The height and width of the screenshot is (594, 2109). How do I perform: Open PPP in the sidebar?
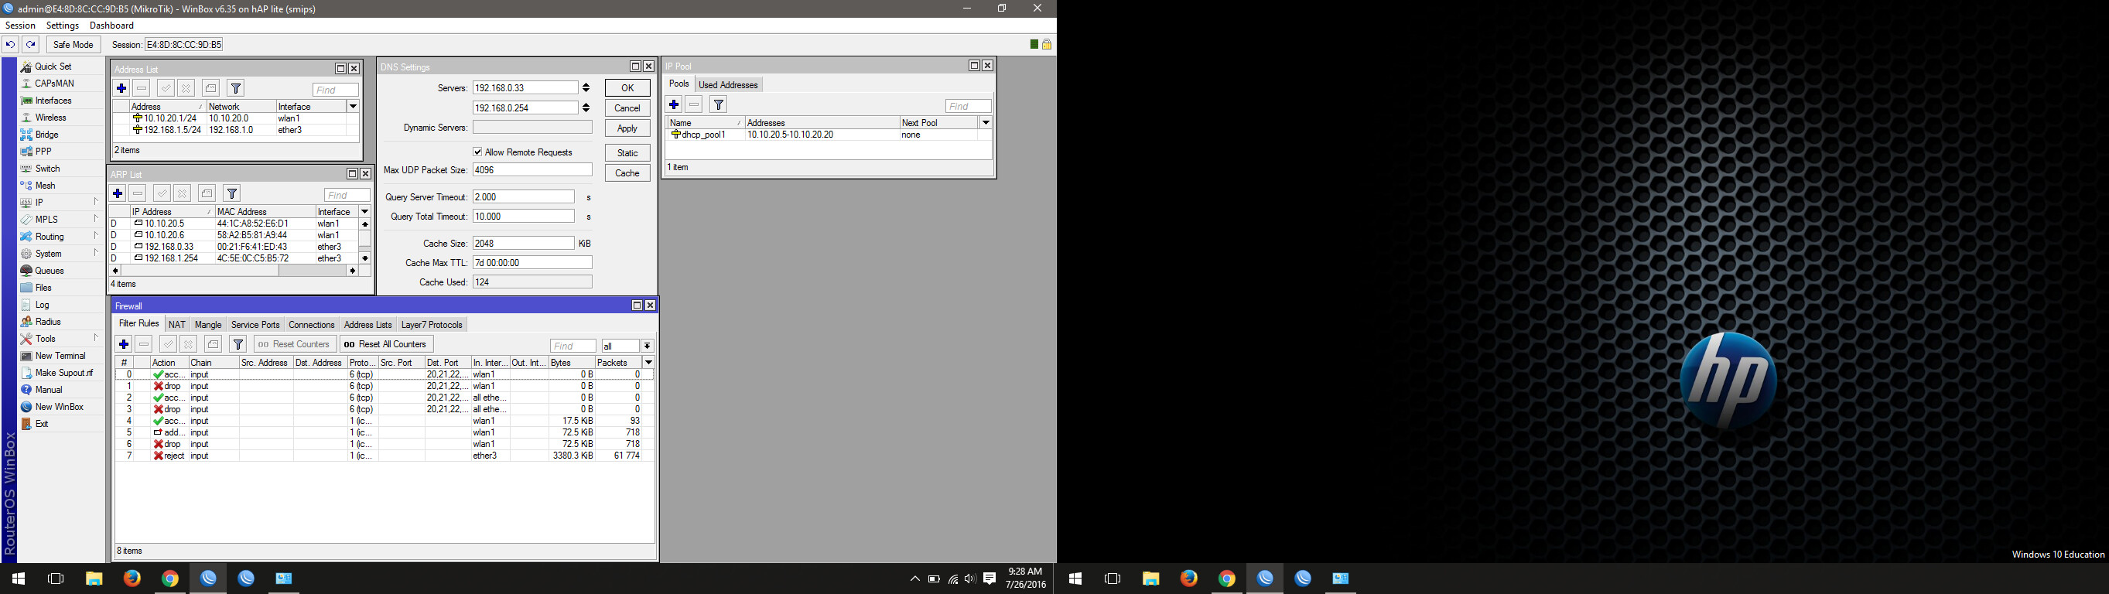pyautogui.click(x=43, y=152)
